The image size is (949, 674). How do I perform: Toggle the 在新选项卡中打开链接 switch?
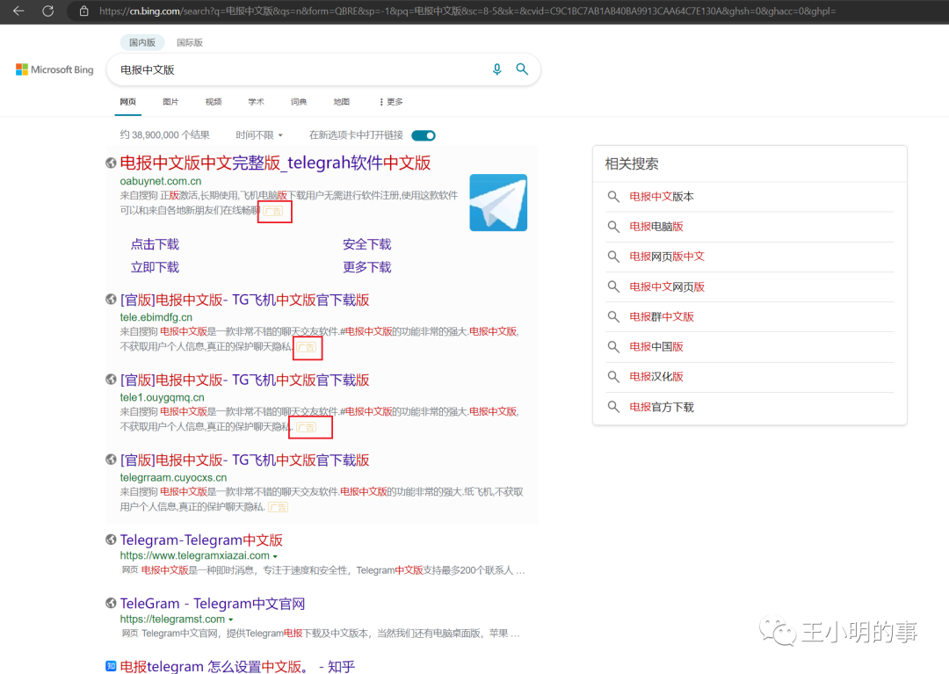pyautogui.click(x=423, y=135)
